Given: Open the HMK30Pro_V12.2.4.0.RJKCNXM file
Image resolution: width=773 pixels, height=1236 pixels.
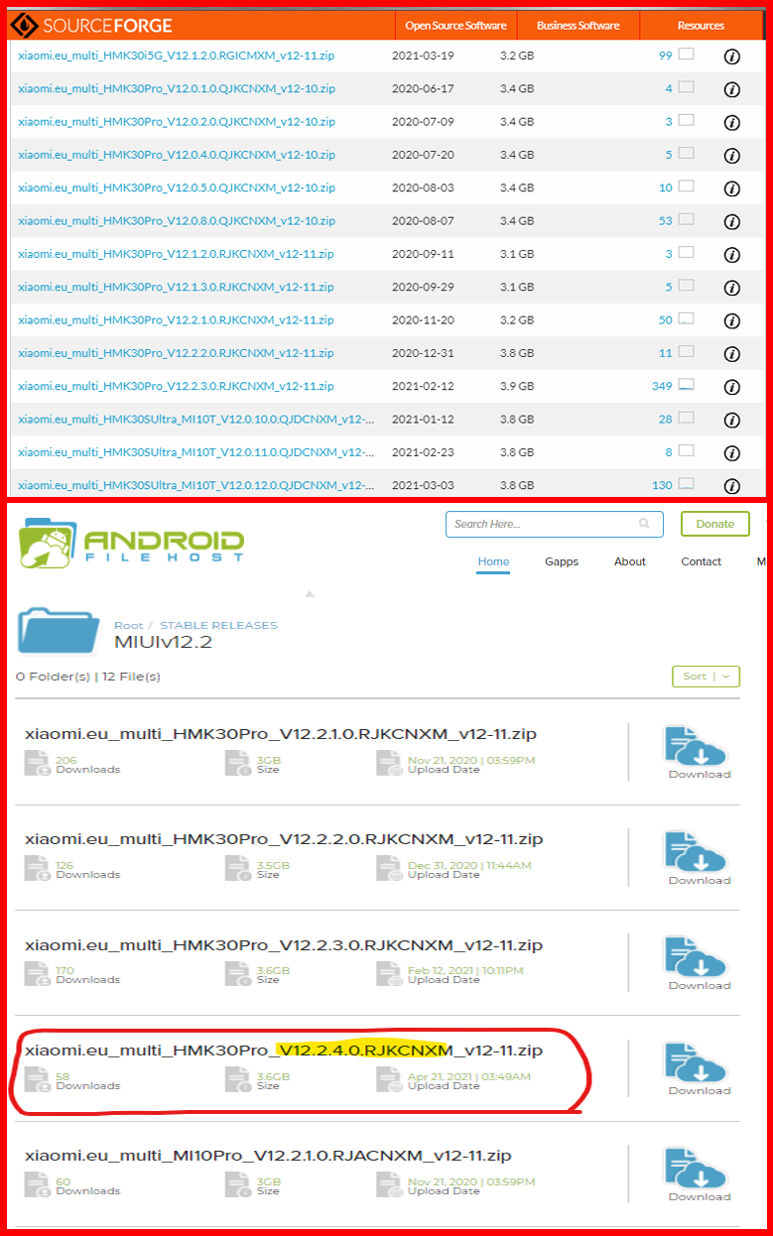Looking at the screenshot, I should coord(284,1051).
